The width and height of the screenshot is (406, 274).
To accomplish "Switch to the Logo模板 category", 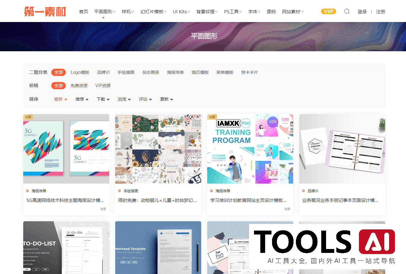I will point(80,72).
